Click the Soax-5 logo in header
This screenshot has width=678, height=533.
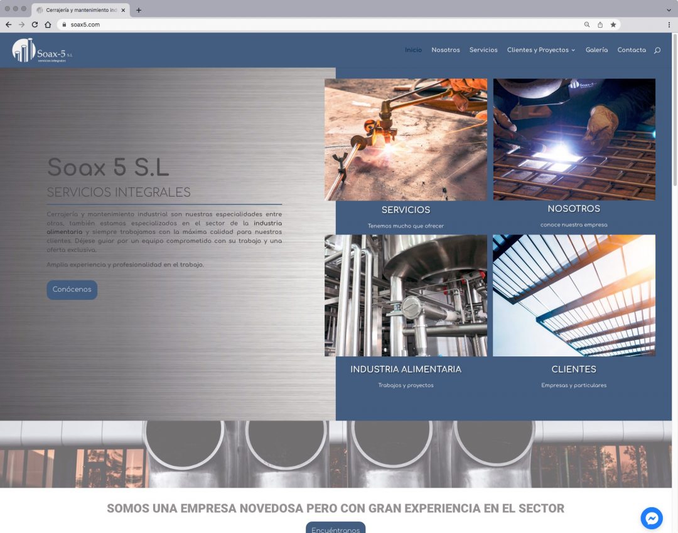click(x=42, y=50)
